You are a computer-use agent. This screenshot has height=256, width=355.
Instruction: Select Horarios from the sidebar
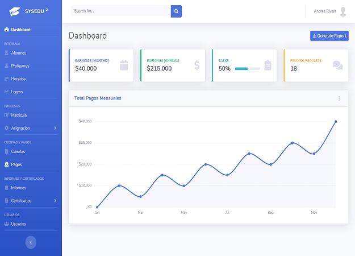point(18,79)
